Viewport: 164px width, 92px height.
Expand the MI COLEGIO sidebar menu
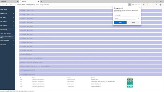click(x=7, y=22)
